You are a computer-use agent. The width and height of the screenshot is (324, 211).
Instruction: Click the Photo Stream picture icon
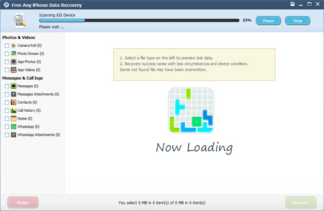tap(14, 54)
